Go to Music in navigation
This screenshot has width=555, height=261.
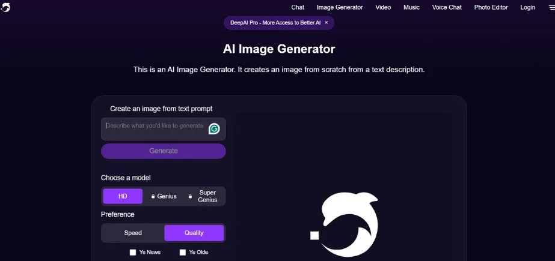[411, 7]
